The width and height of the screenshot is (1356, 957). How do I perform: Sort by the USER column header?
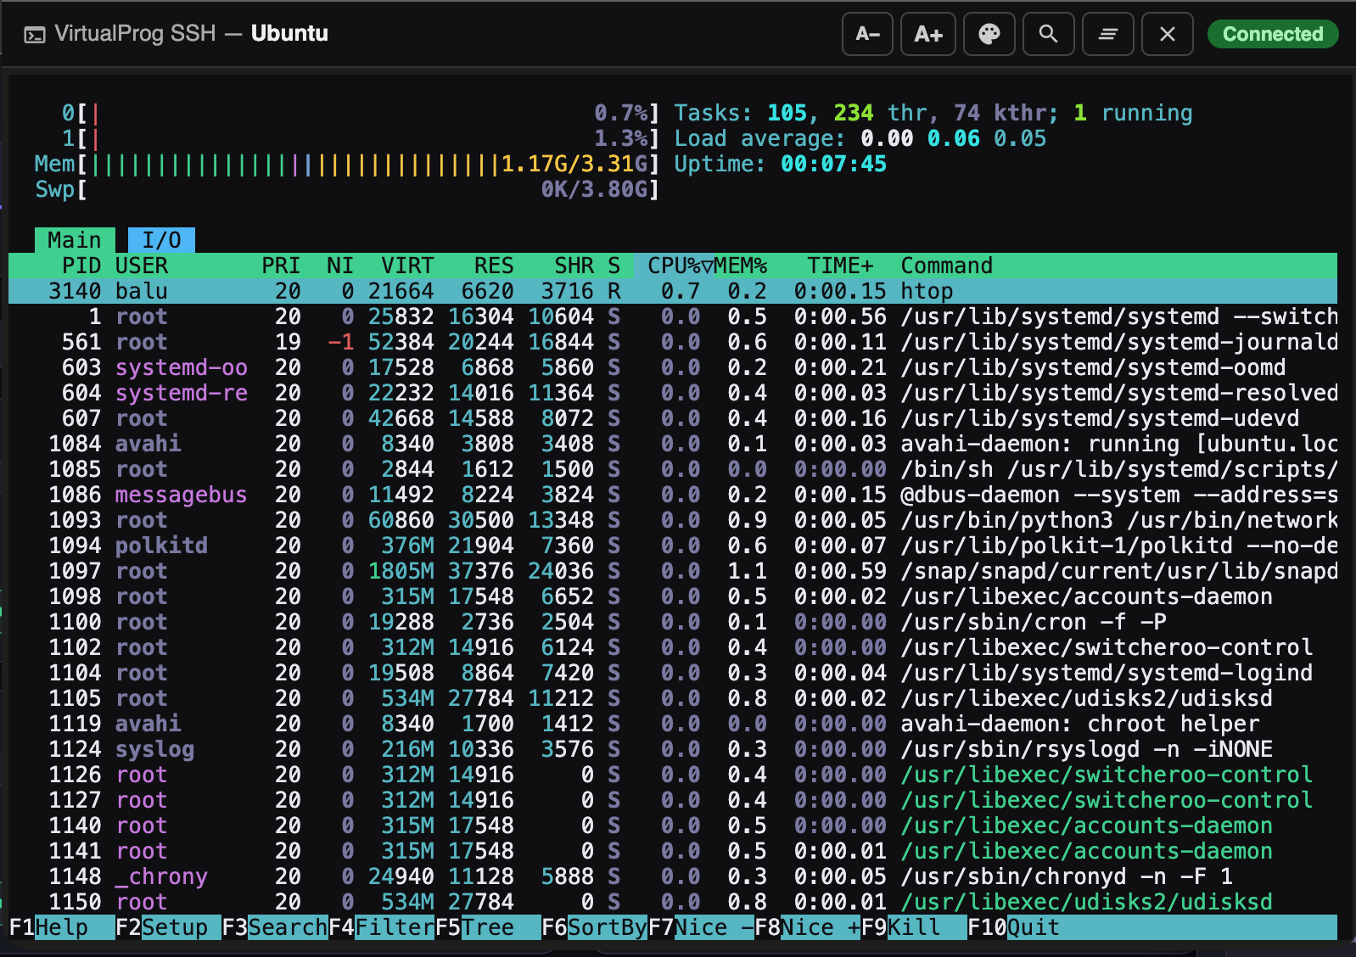[x=142, y=266]
